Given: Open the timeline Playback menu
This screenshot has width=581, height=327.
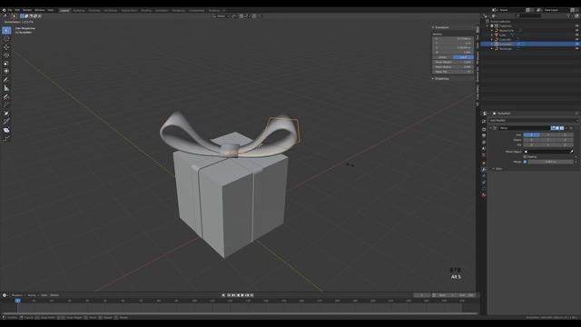Looking at the screenshot, I should pyautogui.click(x=17, y=295).
